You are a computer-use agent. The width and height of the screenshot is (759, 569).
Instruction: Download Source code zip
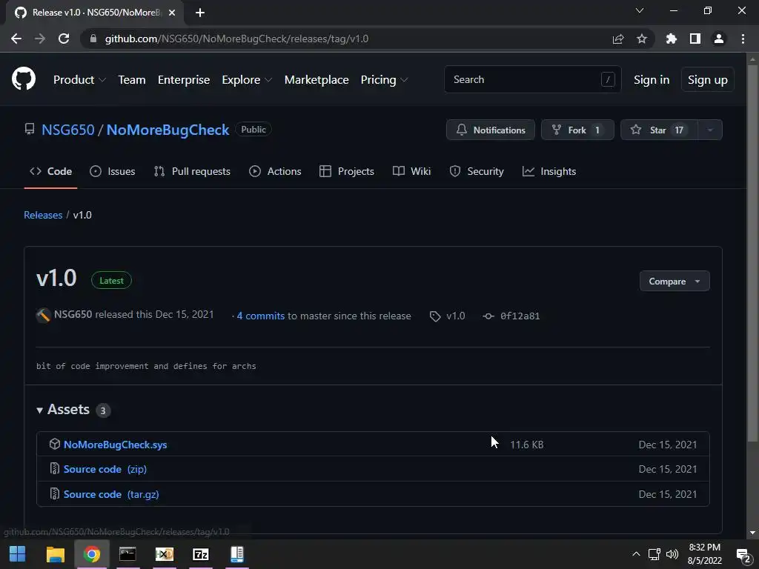pos(105,469)
